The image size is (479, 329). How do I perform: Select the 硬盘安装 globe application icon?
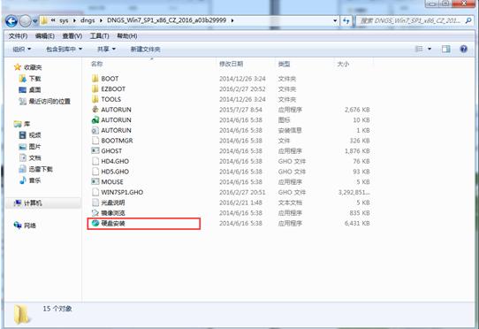(95, 223)
